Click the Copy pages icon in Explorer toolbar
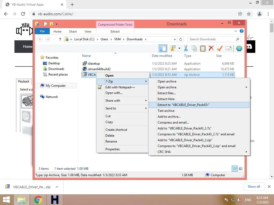274x205 pixels. click(194, 48)
